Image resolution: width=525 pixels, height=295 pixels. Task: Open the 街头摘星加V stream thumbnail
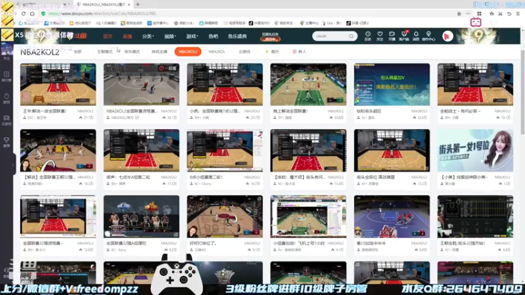point(392,85)
